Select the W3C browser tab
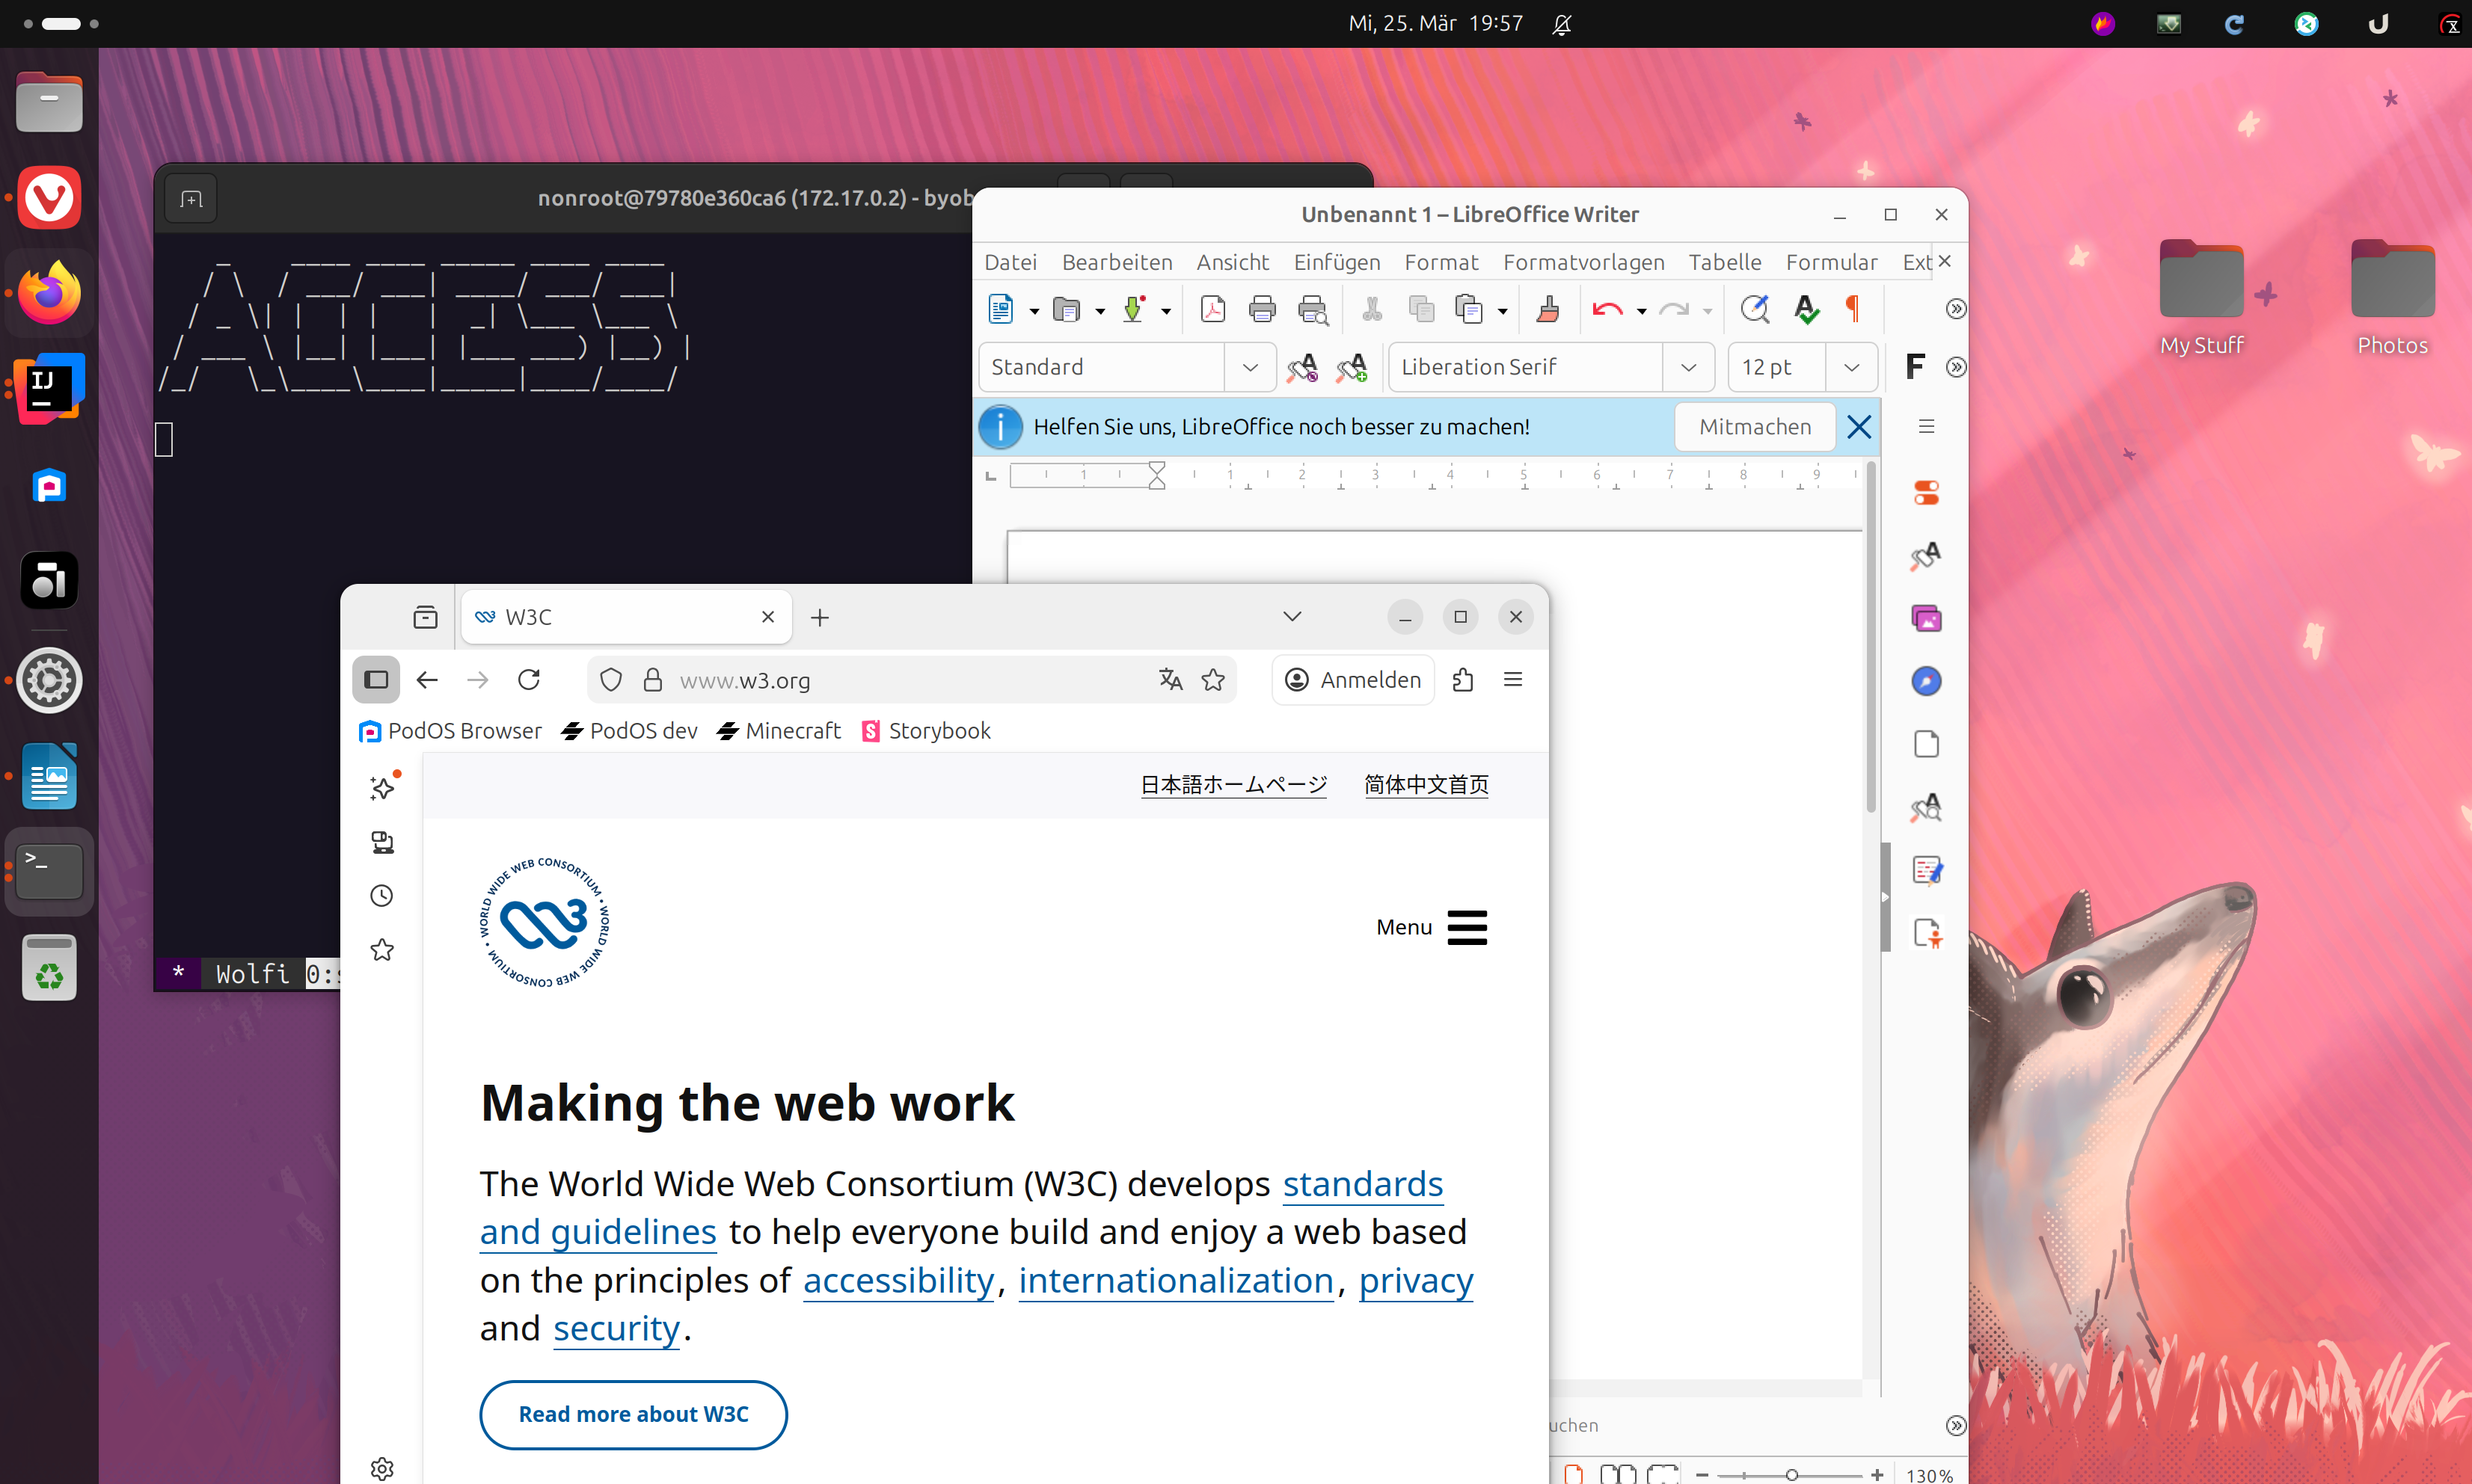Viewport: 2472px width, 1484px height. (x=626, y=617)
